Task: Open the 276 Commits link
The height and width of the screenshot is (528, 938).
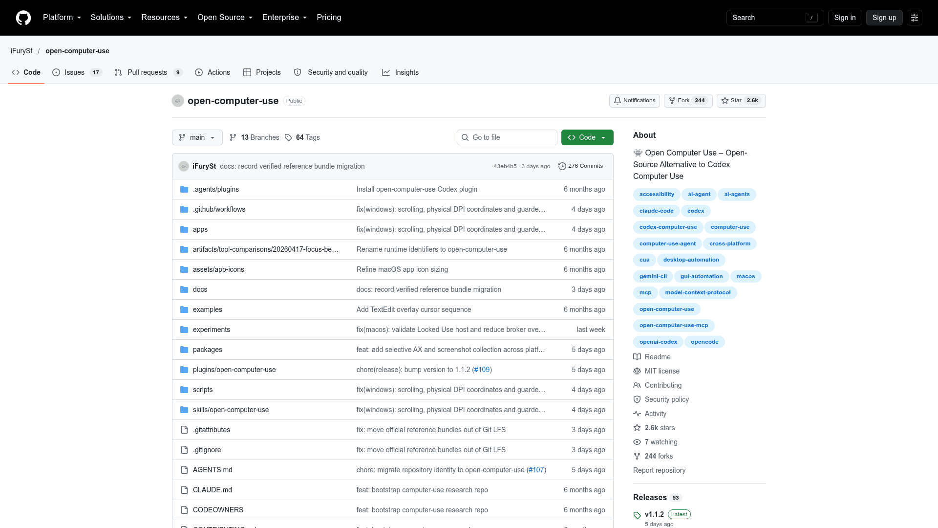Action: (x=581, y=166)
